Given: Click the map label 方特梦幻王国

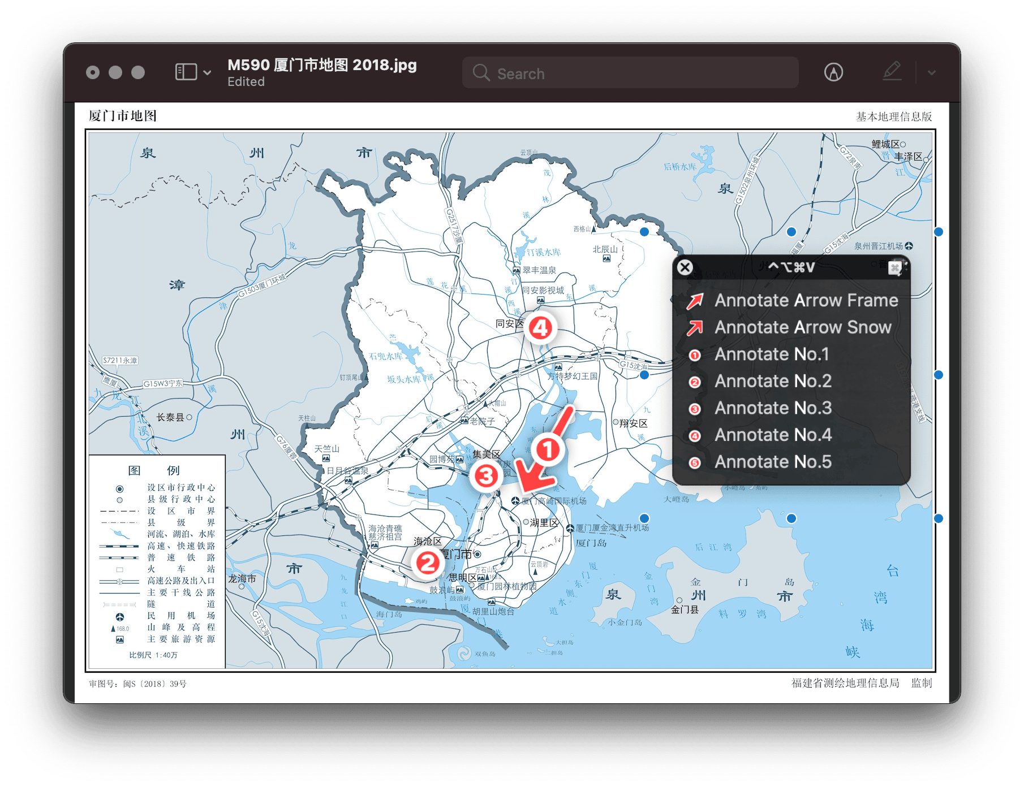Looking at the screenshot, I should coord(573,376).
